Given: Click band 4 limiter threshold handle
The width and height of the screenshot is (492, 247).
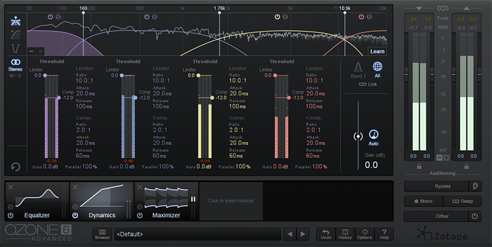Looking at the screenshot, I should pos(275,75).
